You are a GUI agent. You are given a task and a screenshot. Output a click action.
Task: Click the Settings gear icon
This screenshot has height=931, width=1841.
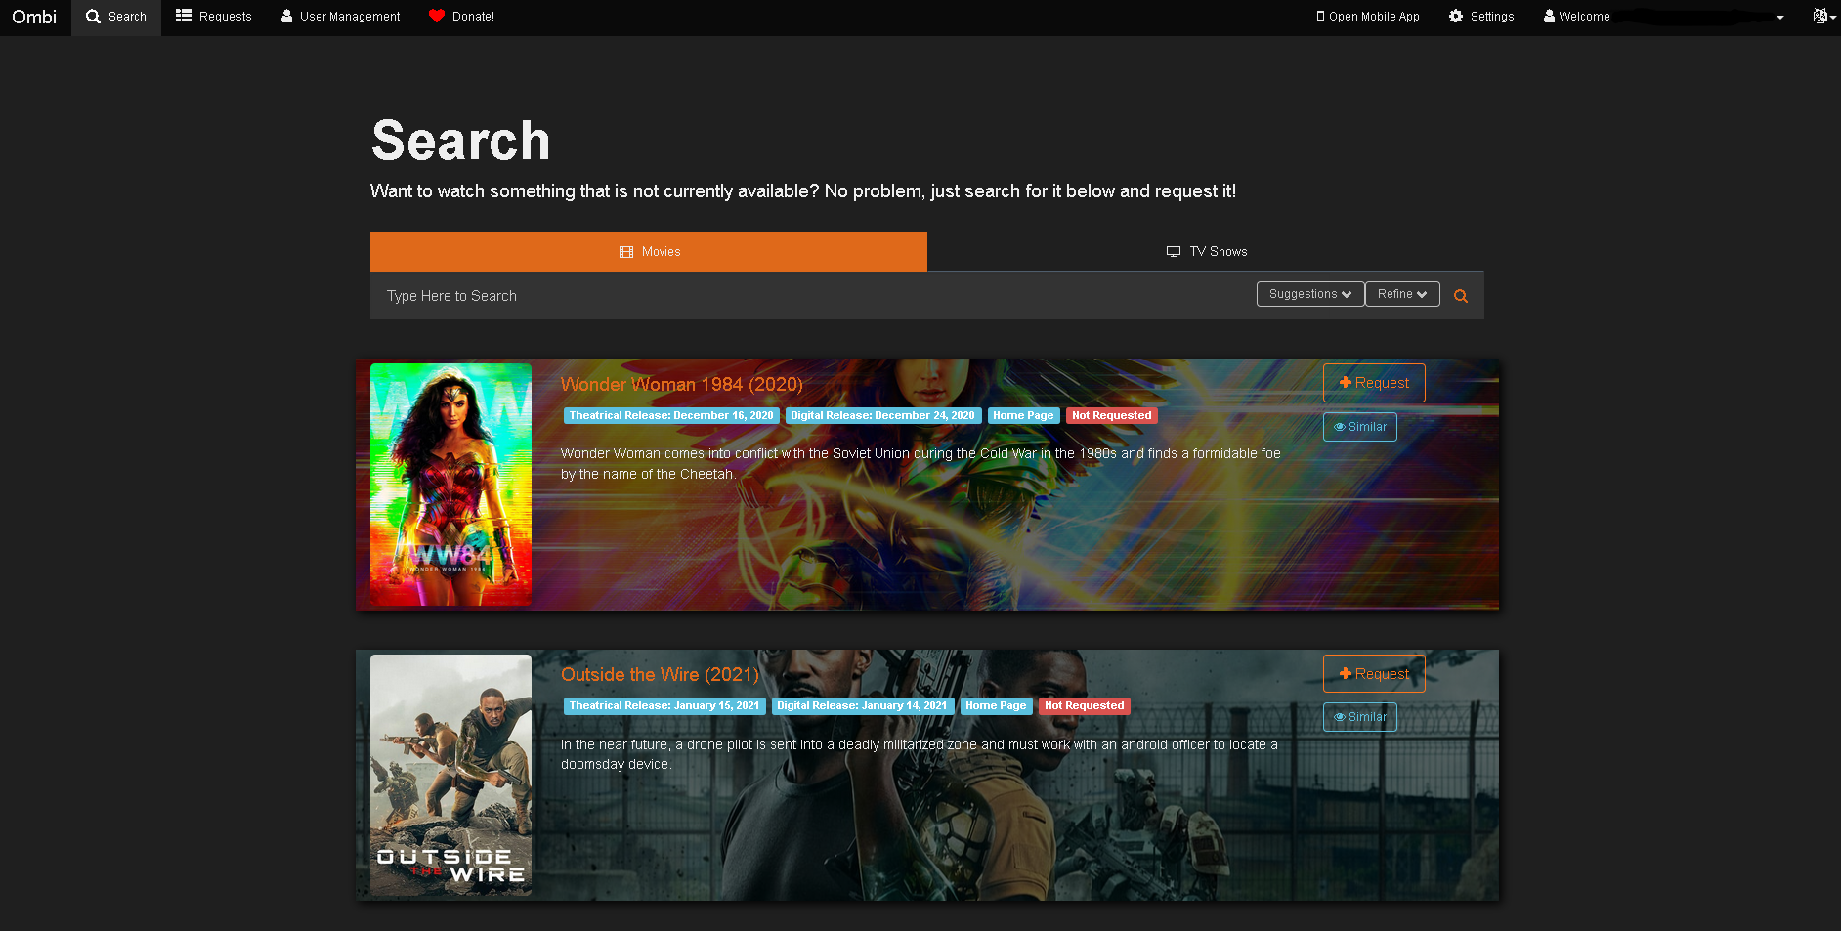pos(1456,17)
